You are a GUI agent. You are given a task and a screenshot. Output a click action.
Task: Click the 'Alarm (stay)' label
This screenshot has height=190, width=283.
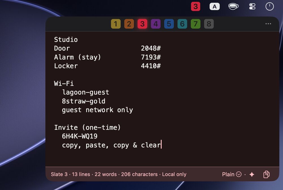coord(78,57)
